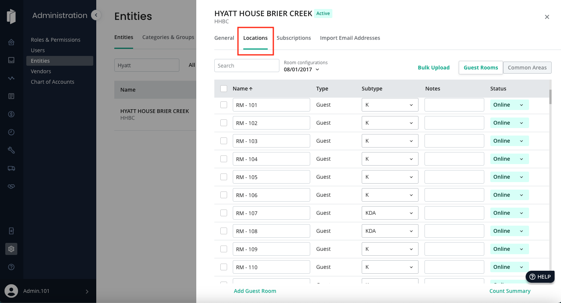Select the Common Areas button
This screenshot has height=303, width=561.
527,68
